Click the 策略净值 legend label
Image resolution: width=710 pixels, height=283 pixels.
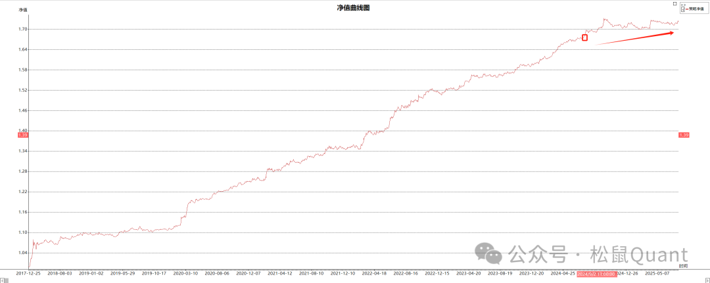(698, 9)
